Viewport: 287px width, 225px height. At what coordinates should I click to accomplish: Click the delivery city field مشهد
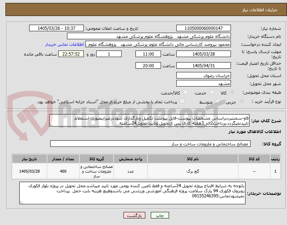[x=204, y=84]
